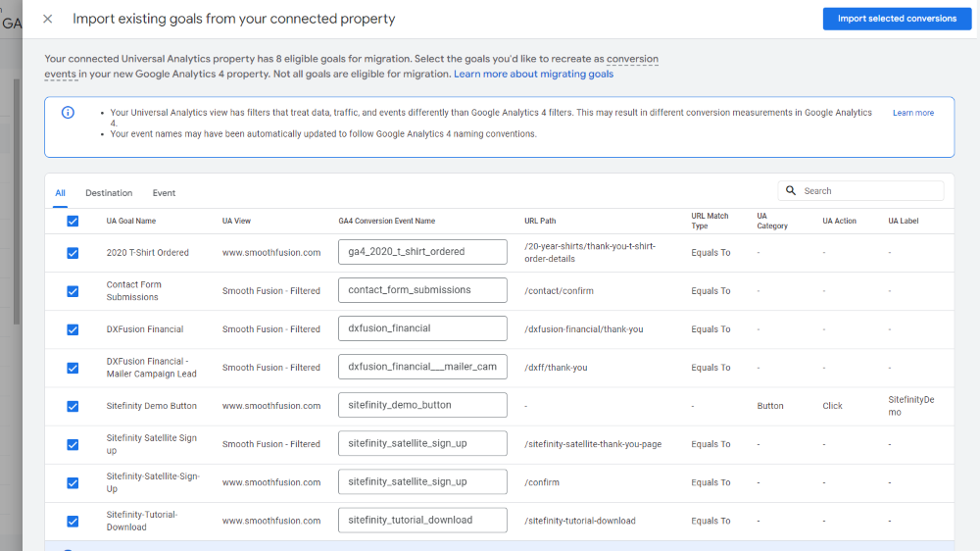Select the /sitefinity-tutorial-download URL path
980x551 pixels.
click(580, 521)
